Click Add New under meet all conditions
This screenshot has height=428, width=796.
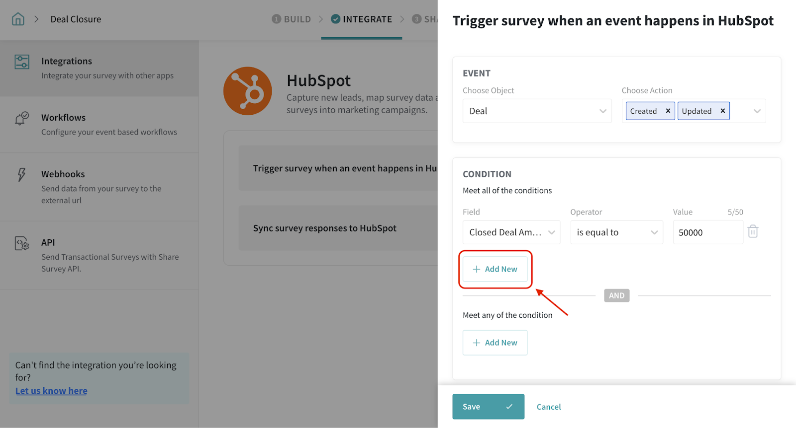495,269
